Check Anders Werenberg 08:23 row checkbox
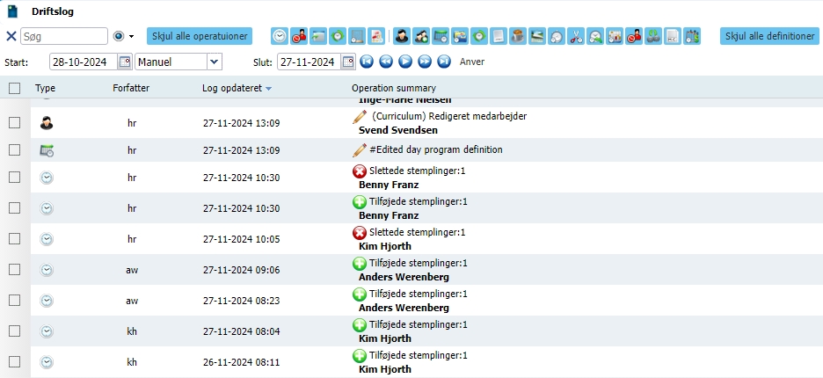Screen dimensions: 823x378 tap(15, 301)
